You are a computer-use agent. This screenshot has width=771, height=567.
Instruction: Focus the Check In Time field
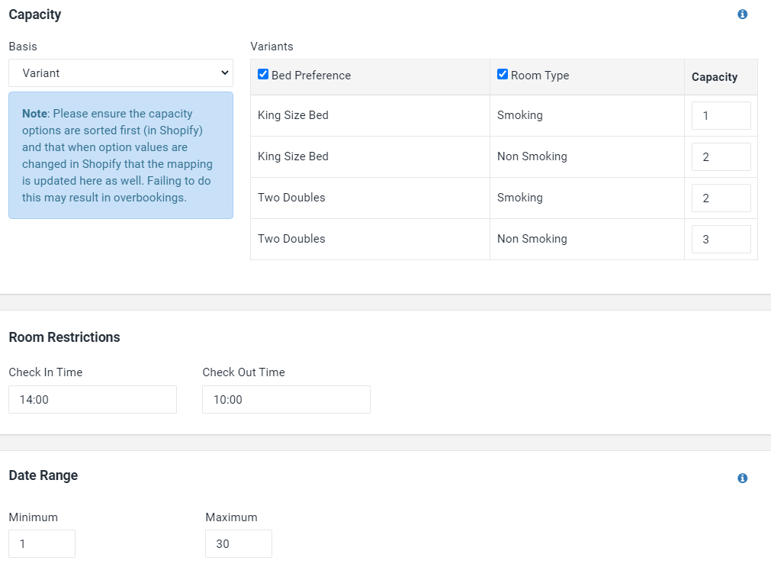(x=92, y=399)
